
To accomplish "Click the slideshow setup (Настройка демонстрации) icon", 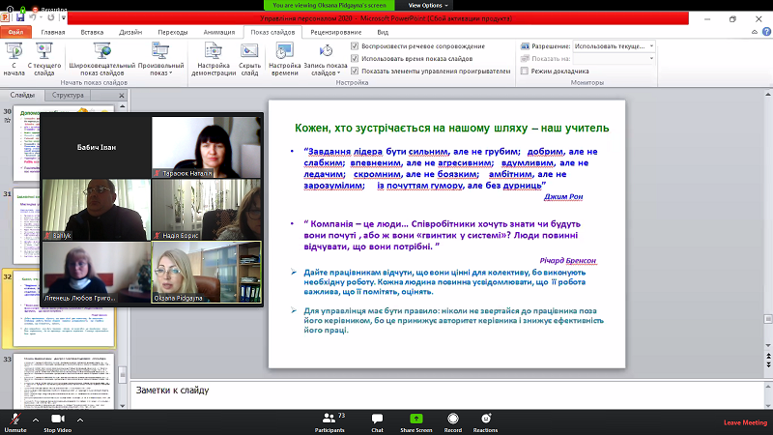I will pos(214,54).
